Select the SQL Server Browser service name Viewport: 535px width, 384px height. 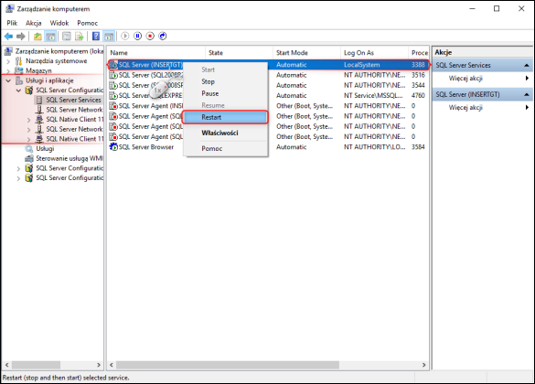pos(146,147)
